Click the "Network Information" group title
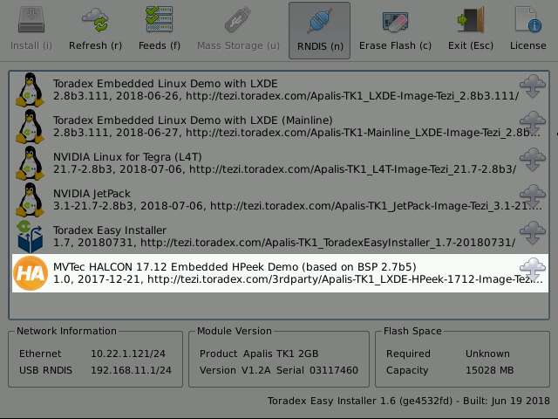The image size is (558, 419). (x=66, y=331)
